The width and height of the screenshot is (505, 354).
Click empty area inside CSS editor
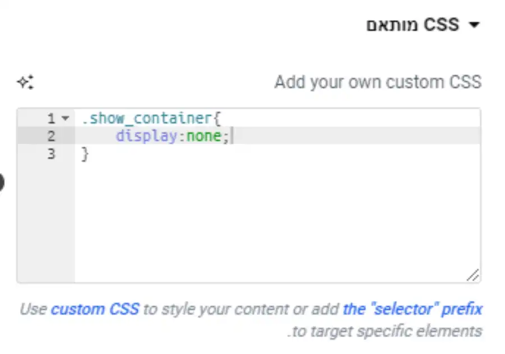point(277,219)
